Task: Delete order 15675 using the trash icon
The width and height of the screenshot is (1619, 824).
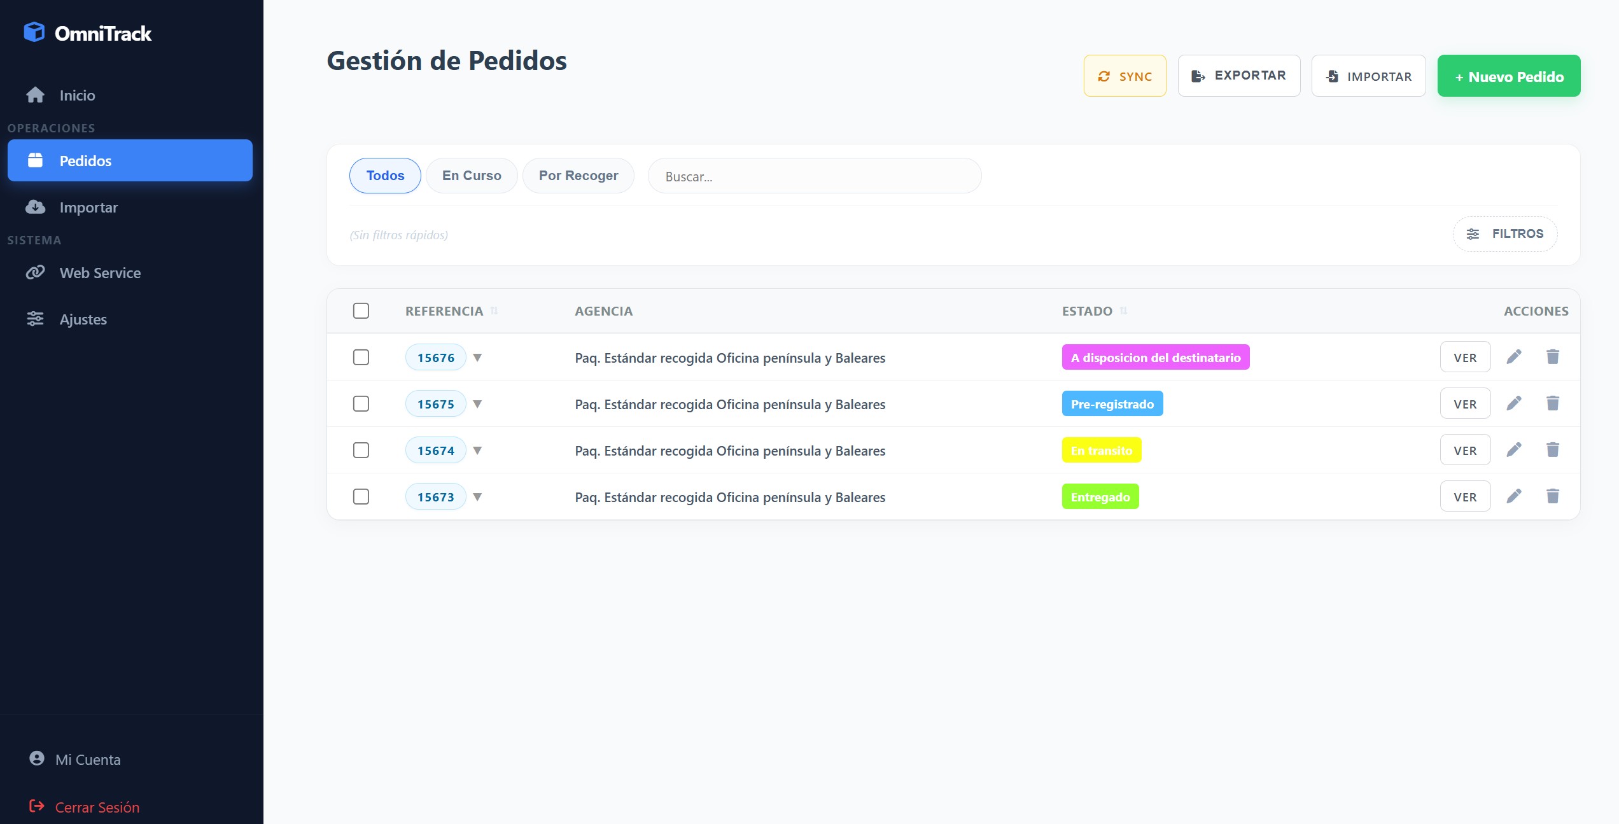Action: pos(1553,403)
